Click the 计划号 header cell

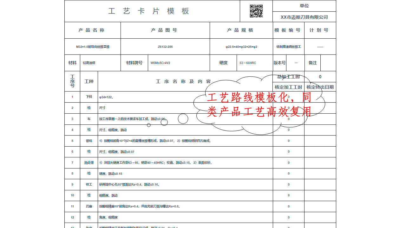tap(320, 30)
